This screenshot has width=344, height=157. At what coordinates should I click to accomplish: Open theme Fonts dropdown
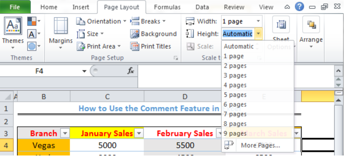[x=34, y=34]
